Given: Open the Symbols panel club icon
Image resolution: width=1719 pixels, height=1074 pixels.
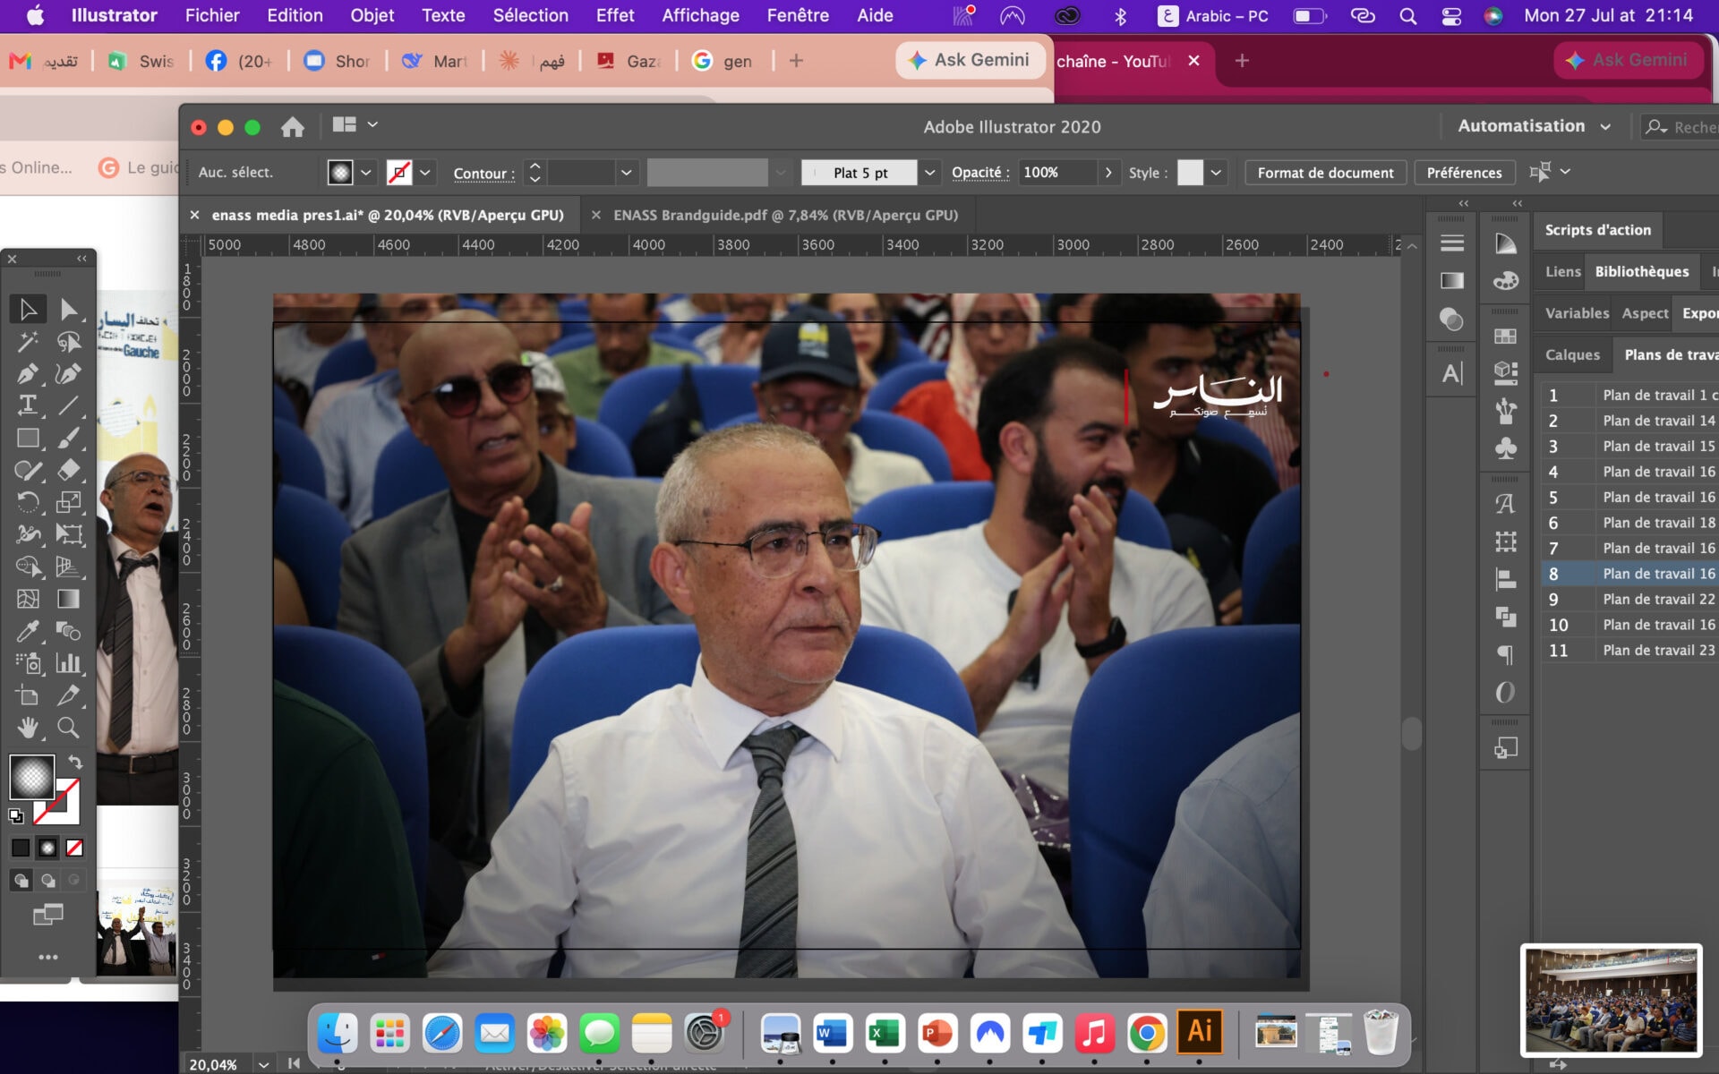Looking at the screenshot, I should (1505, 448).
